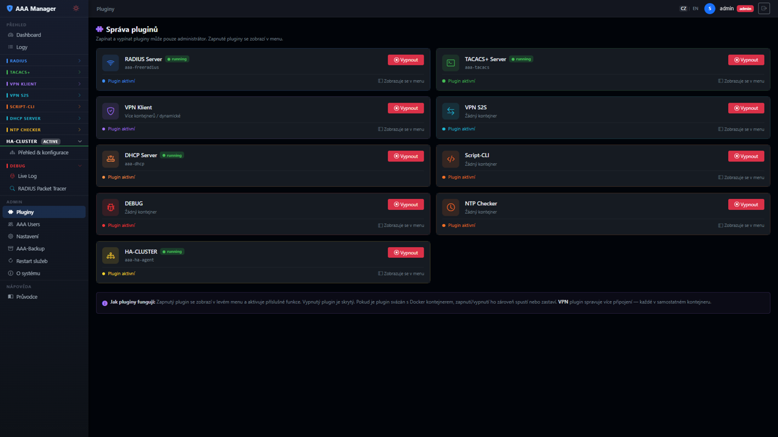Click the blue admin user avatar
The image size is (778, 437).
709,8
